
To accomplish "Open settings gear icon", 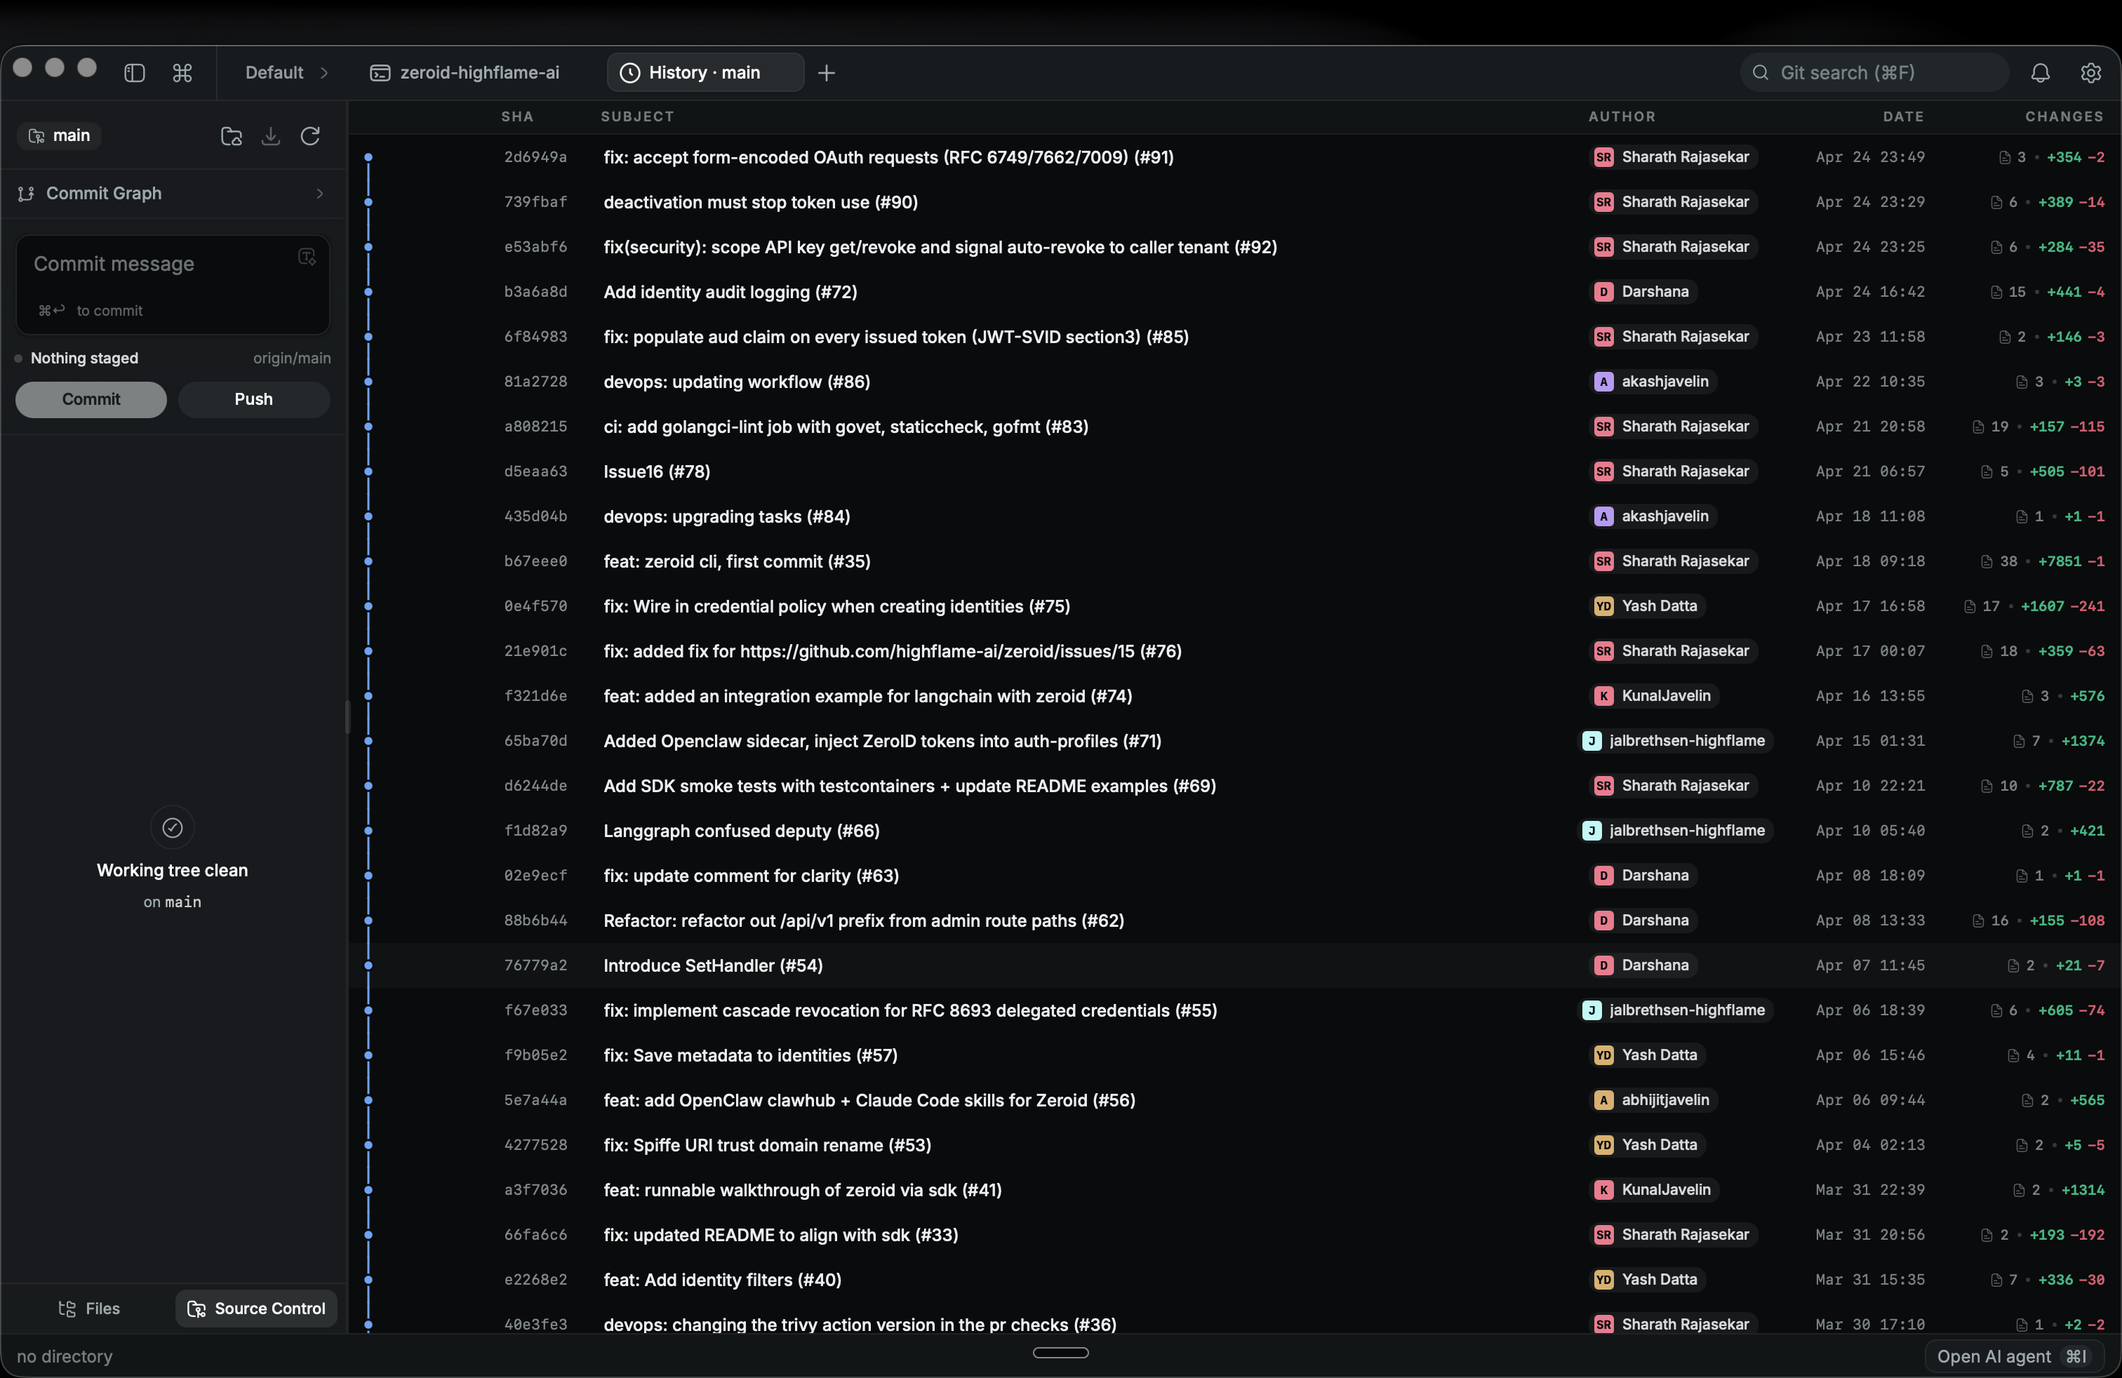I will [x=2091, y=73].
